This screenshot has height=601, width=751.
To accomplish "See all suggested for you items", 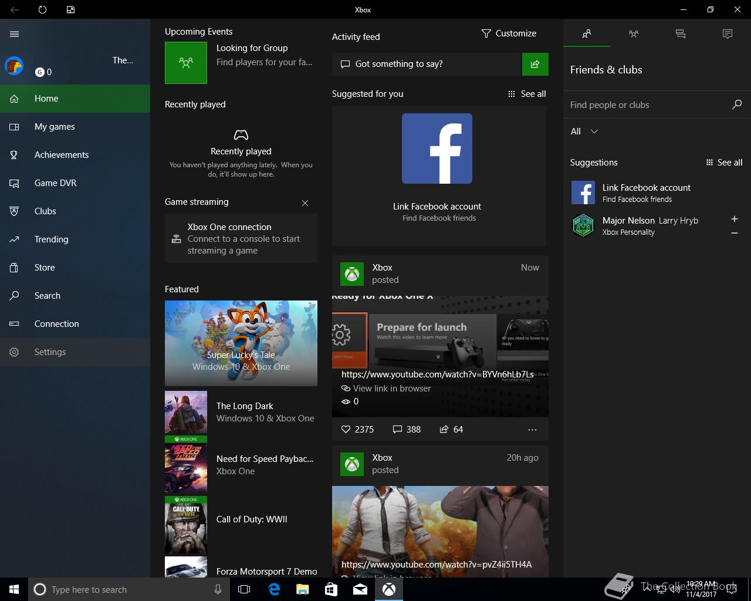I will click(x=527, y=94).
